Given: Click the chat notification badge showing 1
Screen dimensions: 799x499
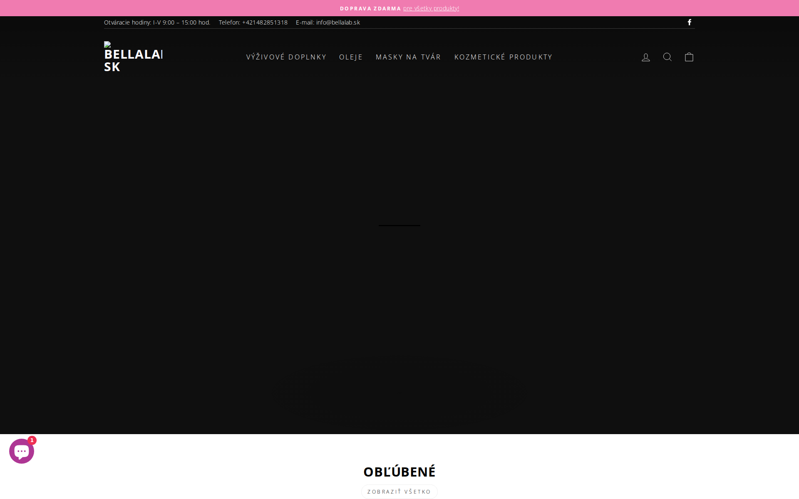Looking at the screenshot, I should 33,440.
